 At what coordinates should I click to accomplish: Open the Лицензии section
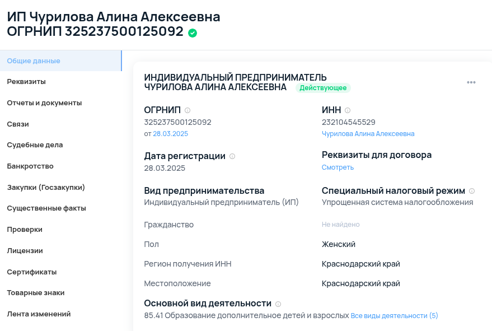click(25, 250)
